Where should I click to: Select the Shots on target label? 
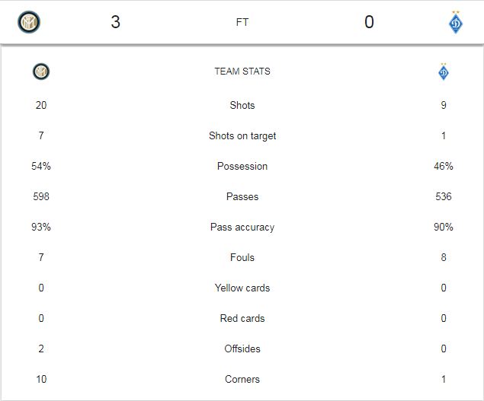pos(242,135)
